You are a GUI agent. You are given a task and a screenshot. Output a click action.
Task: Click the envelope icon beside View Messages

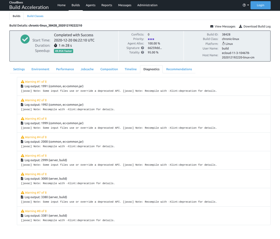(x=212, y=27)
